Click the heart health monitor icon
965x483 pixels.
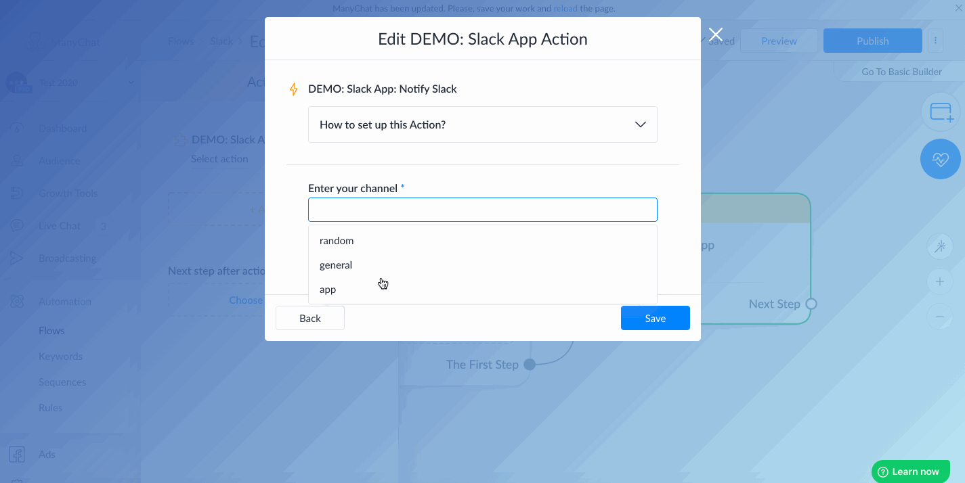pos(941,160)
